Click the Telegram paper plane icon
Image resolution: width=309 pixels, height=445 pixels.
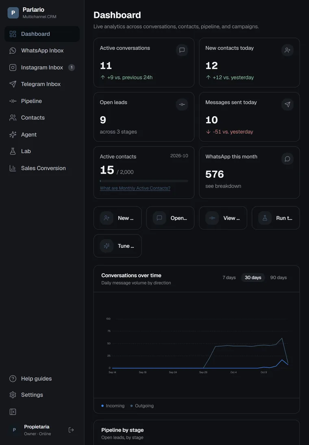[13, 84]
